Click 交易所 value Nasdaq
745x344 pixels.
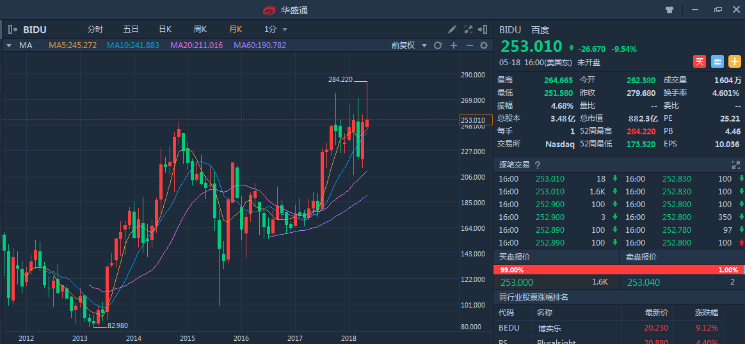click(559, 144)
